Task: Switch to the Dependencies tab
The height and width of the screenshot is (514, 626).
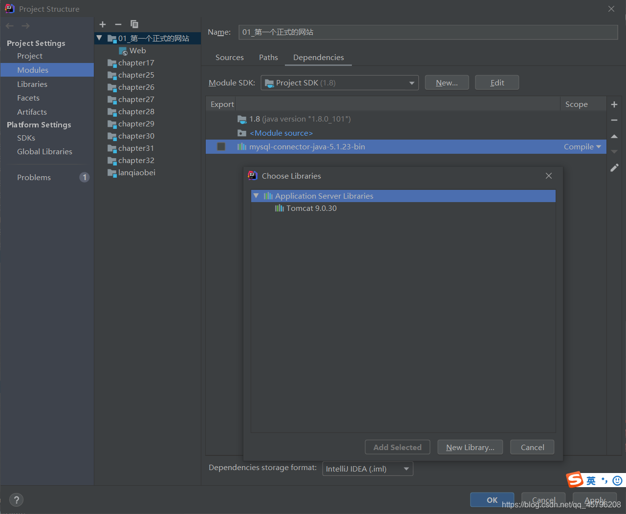Action: point(319,58)
